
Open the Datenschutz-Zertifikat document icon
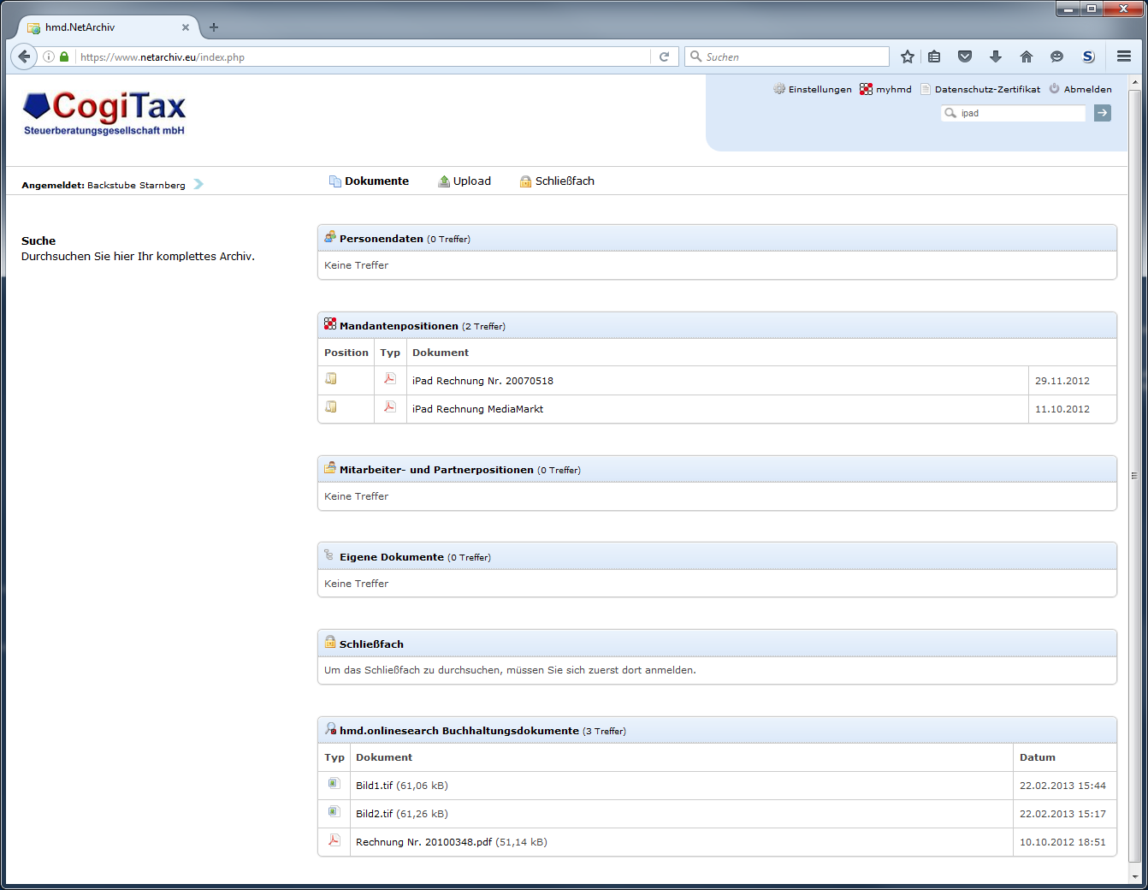pos(925,88)
